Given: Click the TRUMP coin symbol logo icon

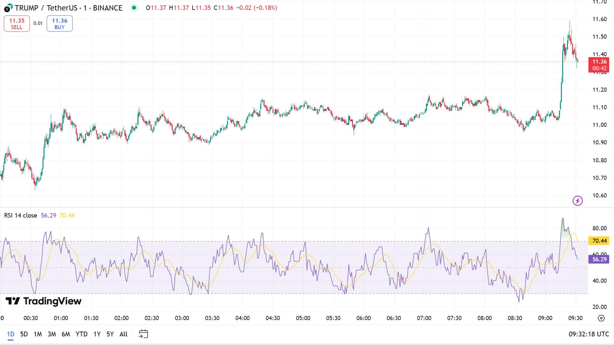Looking at the screenshot, I should pos(8,8).
